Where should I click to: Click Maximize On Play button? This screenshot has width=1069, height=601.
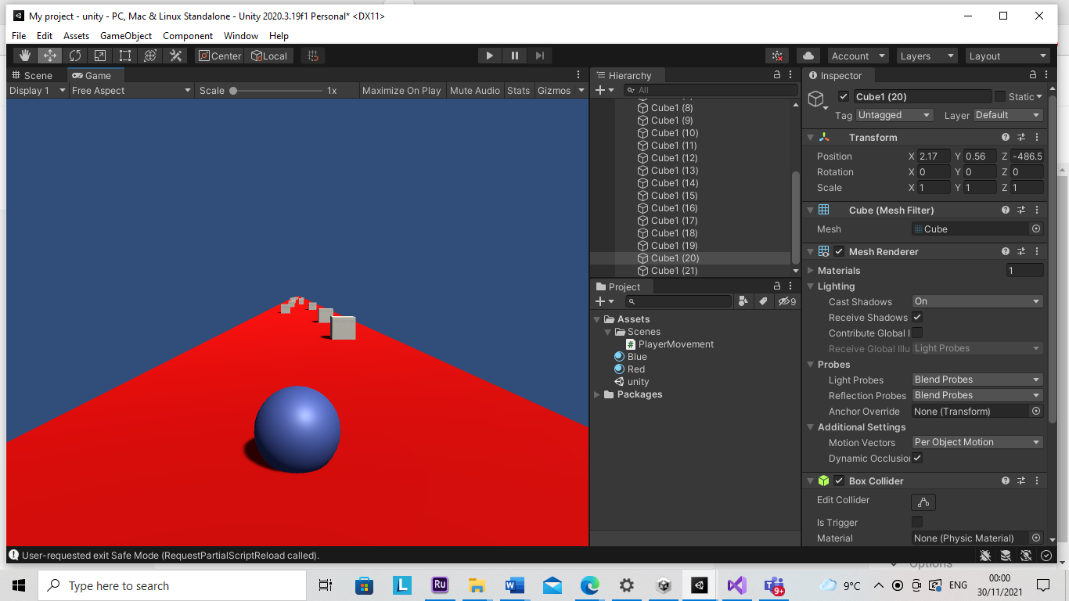click(x=401, y=90)
